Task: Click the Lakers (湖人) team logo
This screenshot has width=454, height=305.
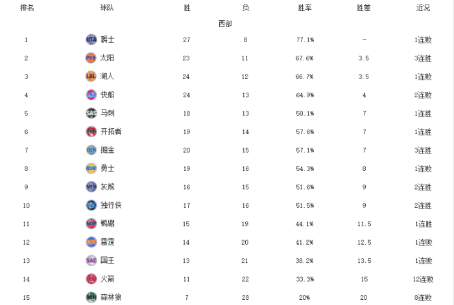Action: tap(91, 76)
